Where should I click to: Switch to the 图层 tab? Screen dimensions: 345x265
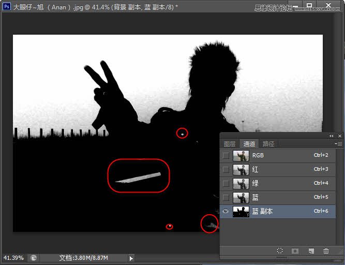[x=230, y=144]
